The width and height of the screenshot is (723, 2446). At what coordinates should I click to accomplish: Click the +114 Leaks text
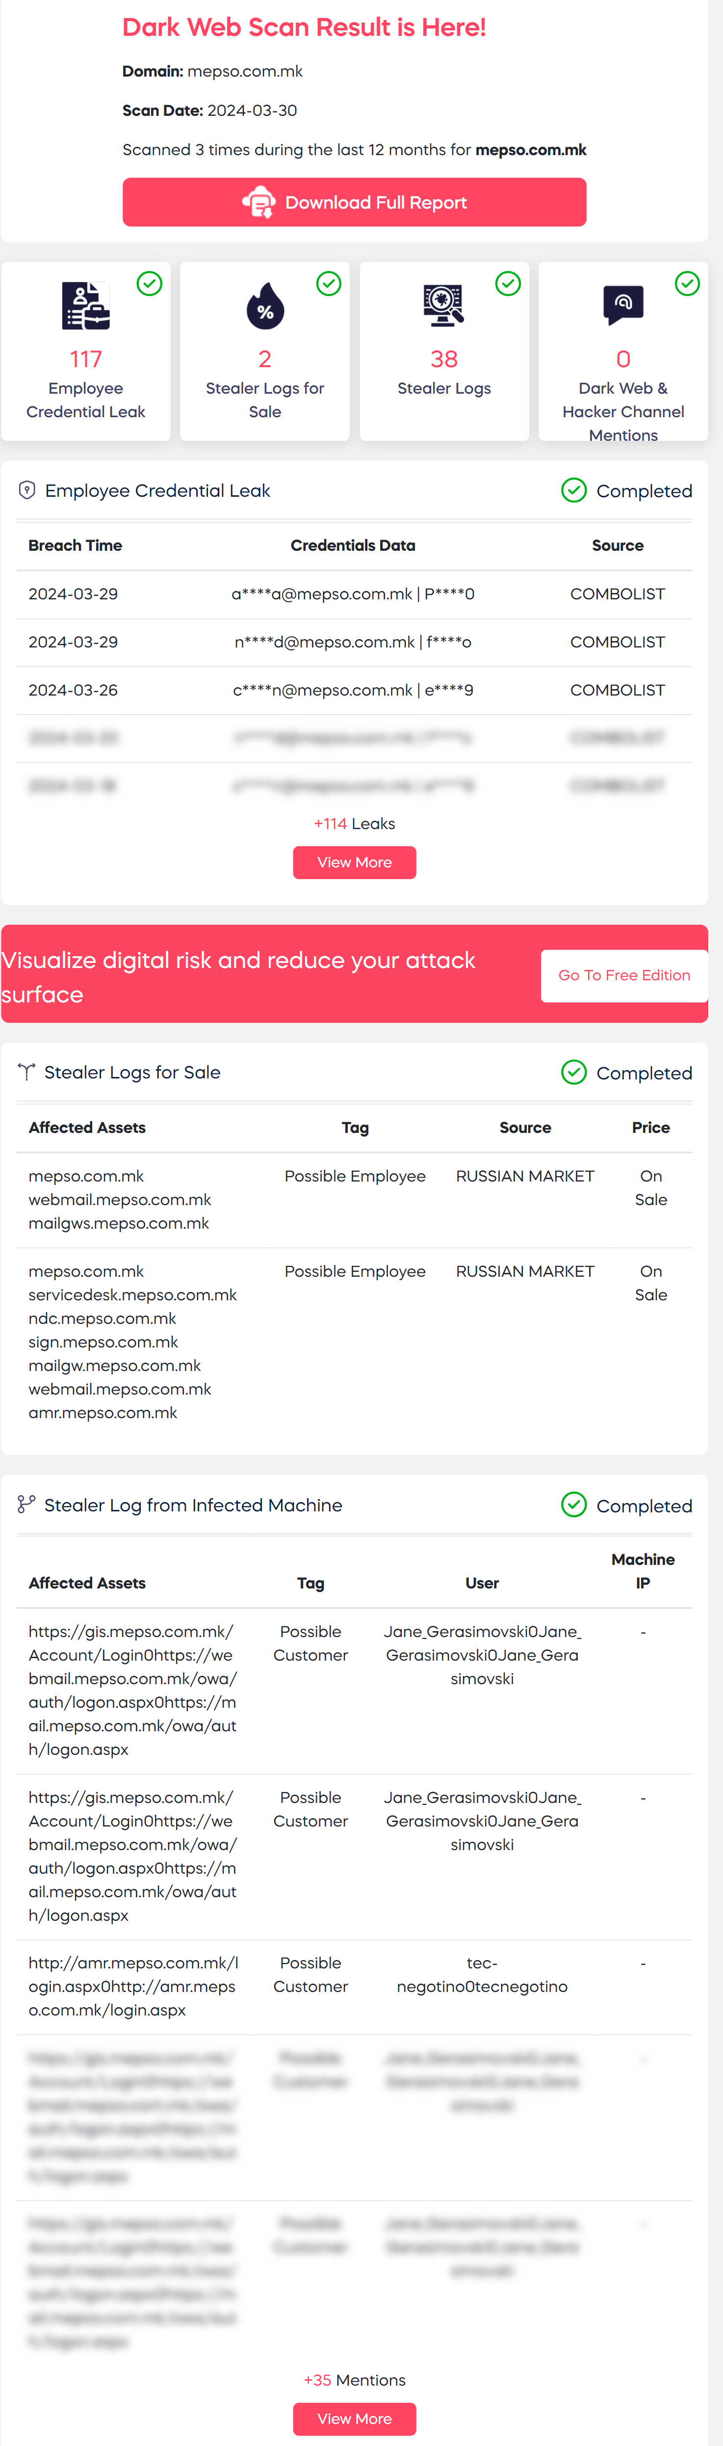tap(354, 823)
